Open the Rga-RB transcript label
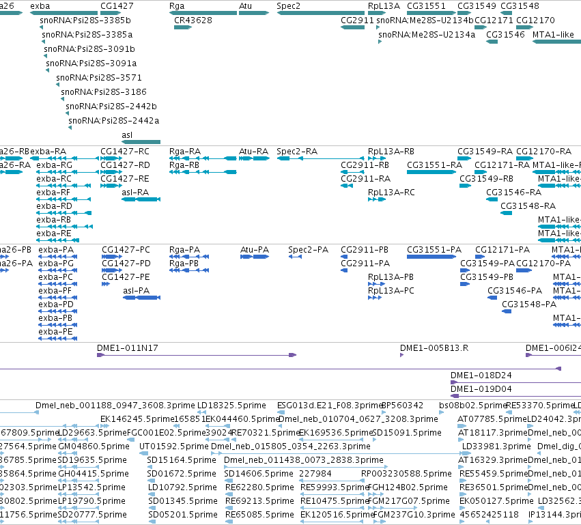Viewport: 581px width, 525px height. click(184, 165)
